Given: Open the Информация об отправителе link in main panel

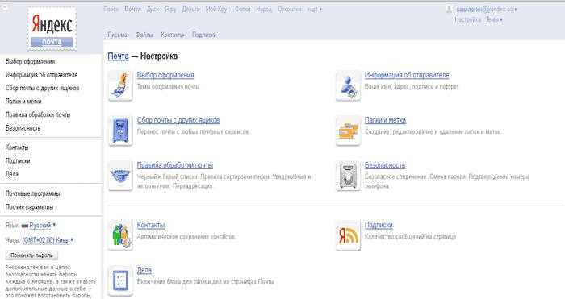Looking at the screenshot, I should coord(407,75).
